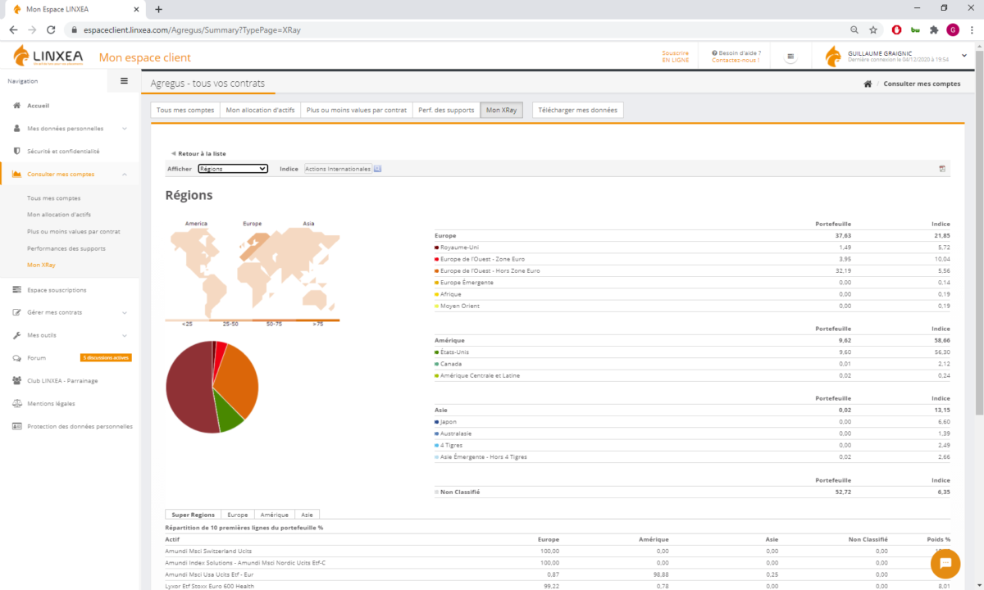Open the orange chat widget bubble
This screenshot has width=984, height=590.
(945, 563)
